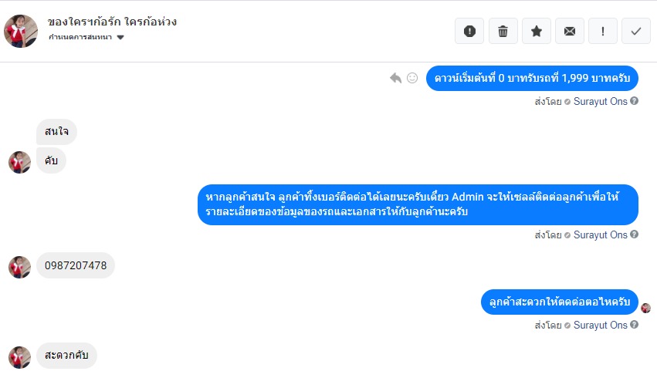
Task: Mark conversation as unread with envelope icon
Action: (x=570, y=31)
